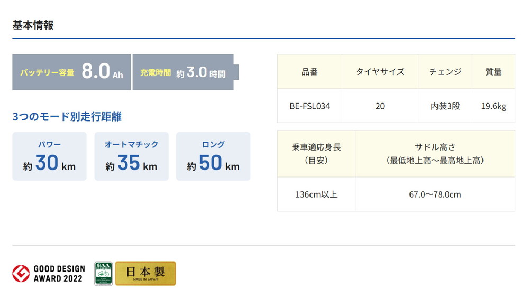
Task: Click the 19.6kg weight cell
Action: tap(493, 106)
